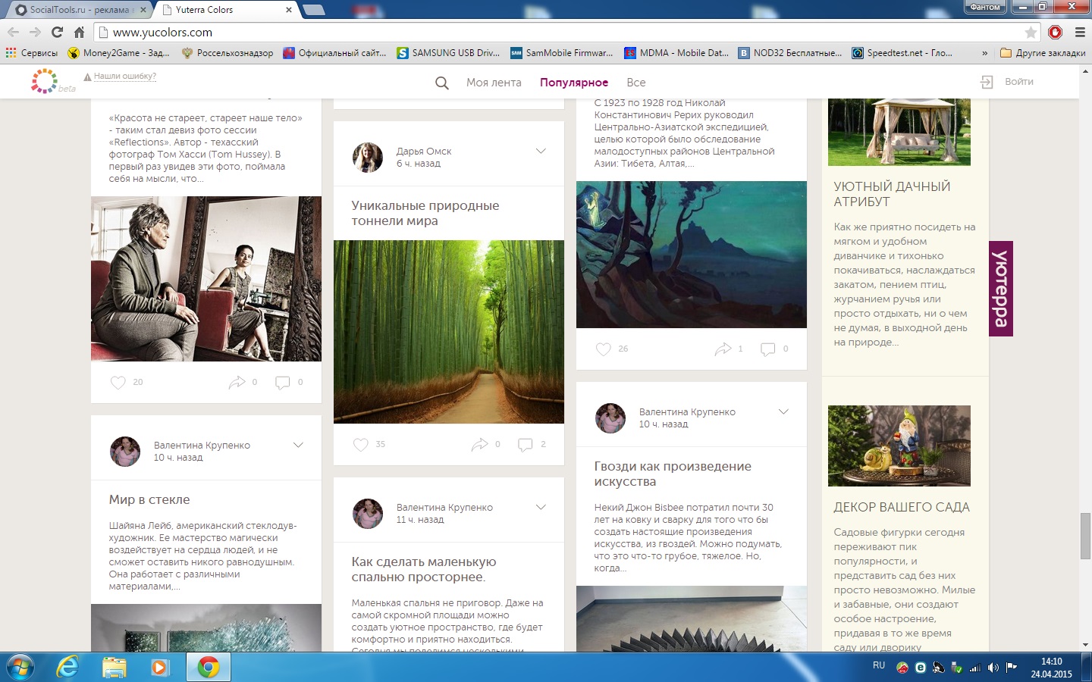The height and width of the screenshot is (682, 1092).
Task: Click the Yuterra Colors logo icon
Action: pos(44,80)
